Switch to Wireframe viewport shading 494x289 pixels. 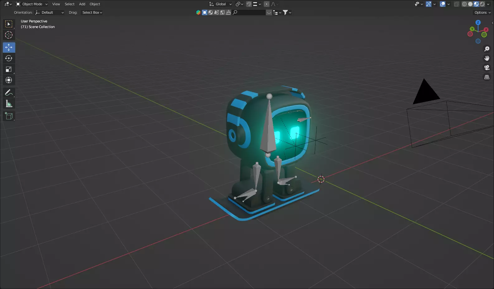point(464,4)
